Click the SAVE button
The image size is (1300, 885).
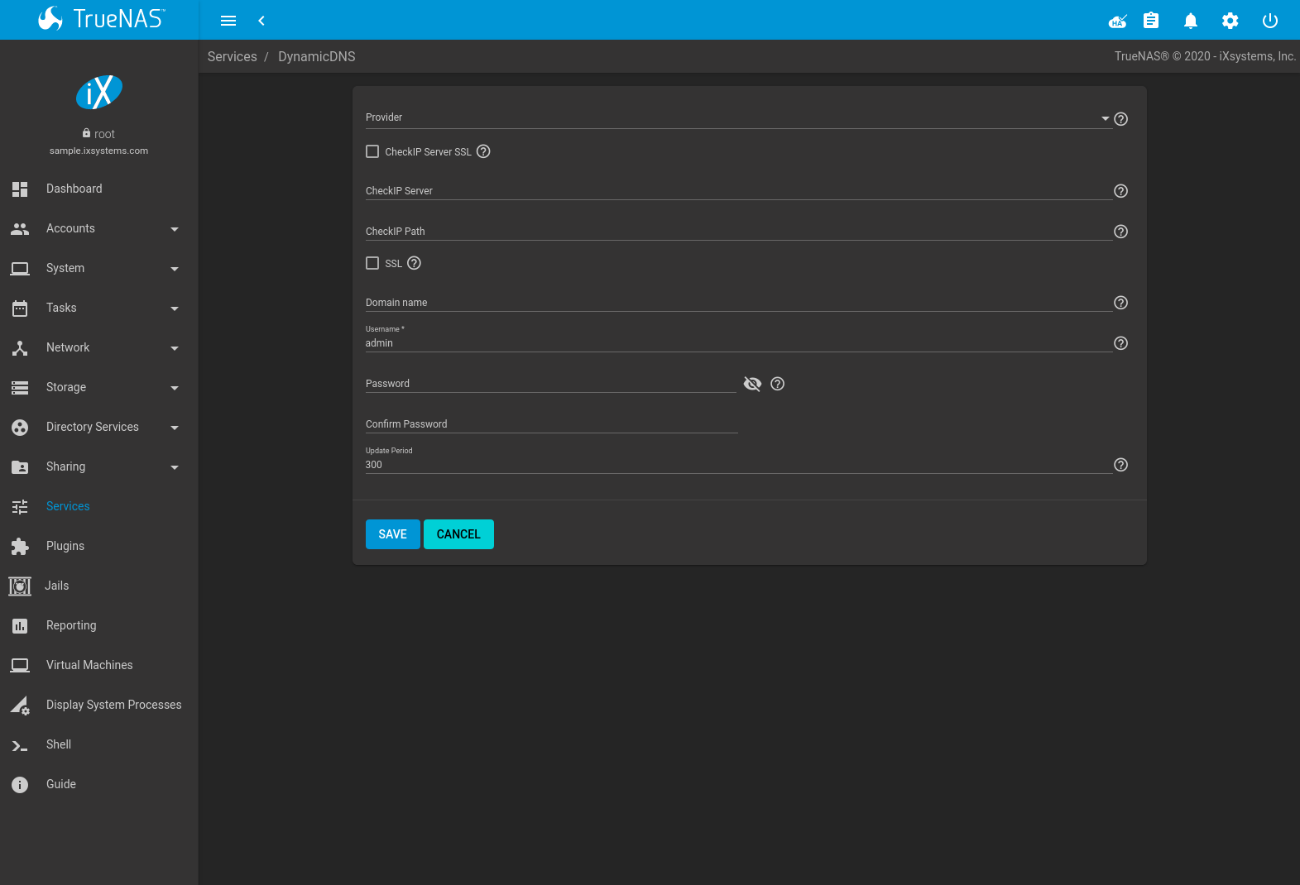(x=393, y=534)
